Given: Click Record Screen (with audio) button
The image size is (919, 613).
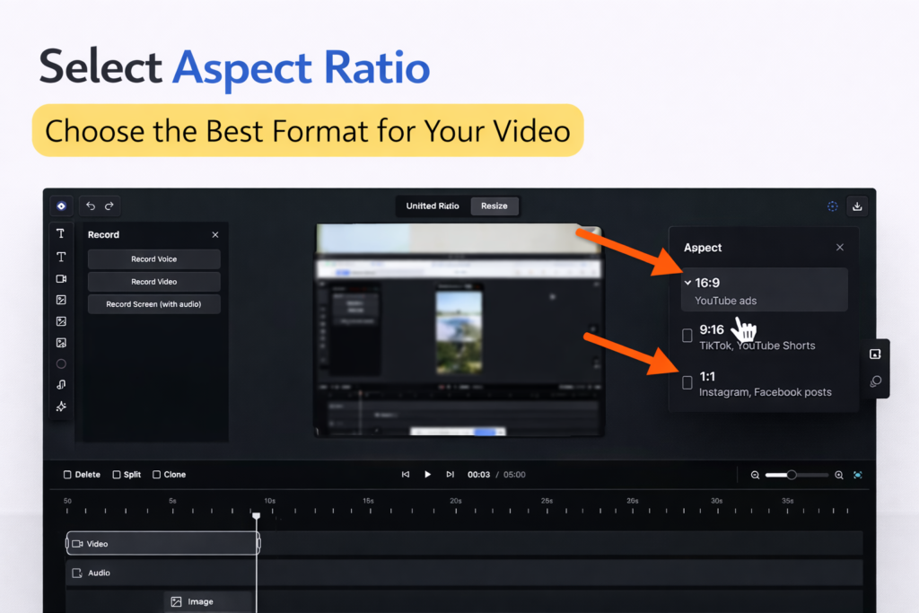Looking at the screenshot, I should 153,304.
